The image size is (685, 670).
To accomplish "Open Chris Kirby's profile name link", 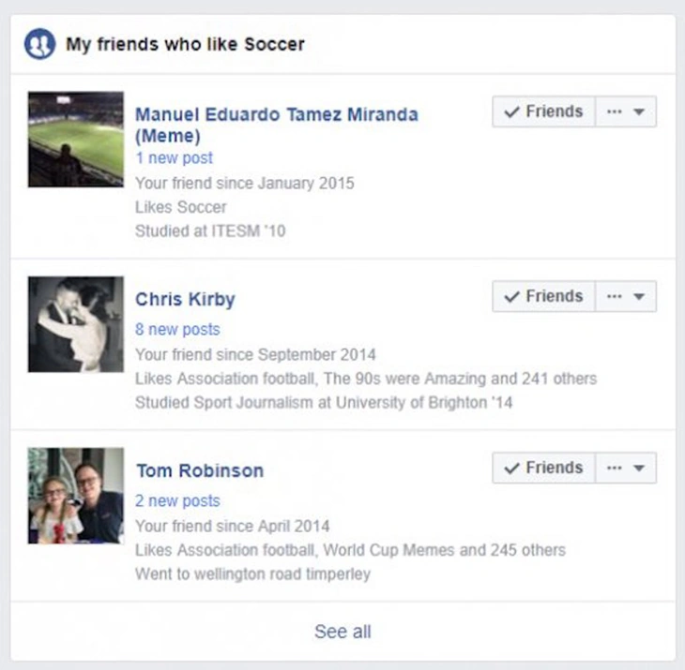I will [185, 299].
